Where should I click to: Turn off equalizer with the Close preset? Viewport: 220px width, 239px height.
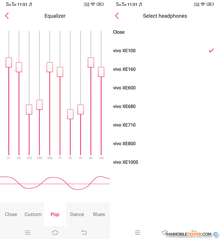pos(11,214)
